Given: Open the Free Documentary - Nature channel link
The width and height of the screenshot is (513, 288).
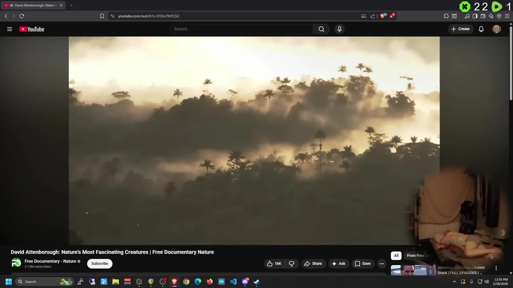Looking at the screenshot, I should pos(50,261).
